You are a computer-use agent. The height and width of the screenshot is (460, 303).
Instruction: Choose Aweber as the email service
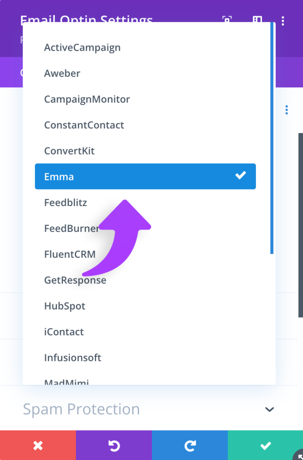[62, 73]
